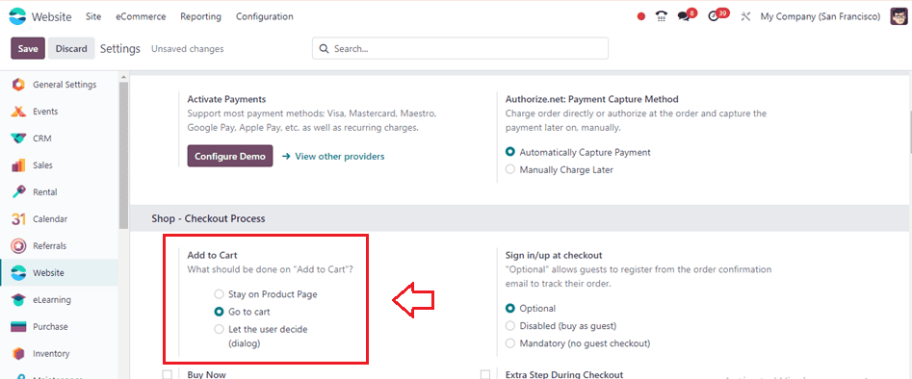
Task: Discard the unsaved changes
Action: pos(71,49)
